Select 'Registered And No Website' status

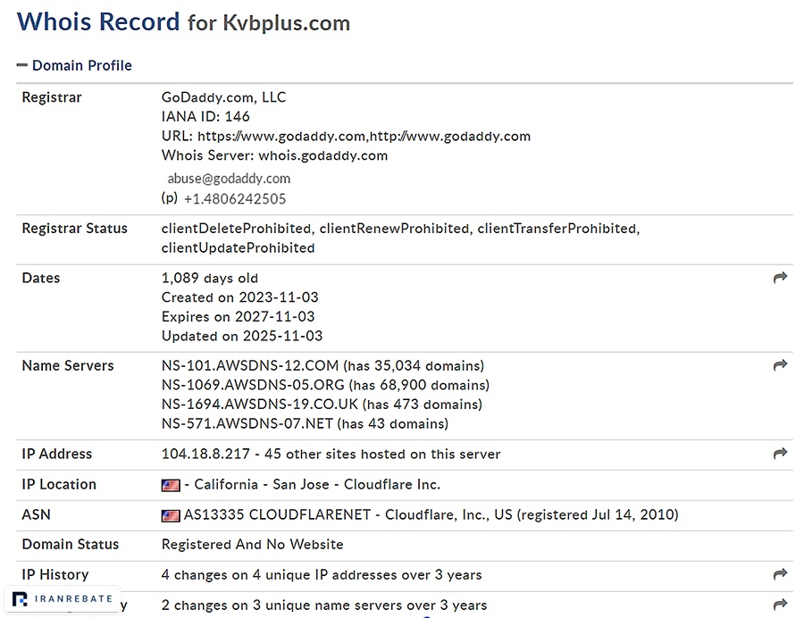[x=252, y=544]
